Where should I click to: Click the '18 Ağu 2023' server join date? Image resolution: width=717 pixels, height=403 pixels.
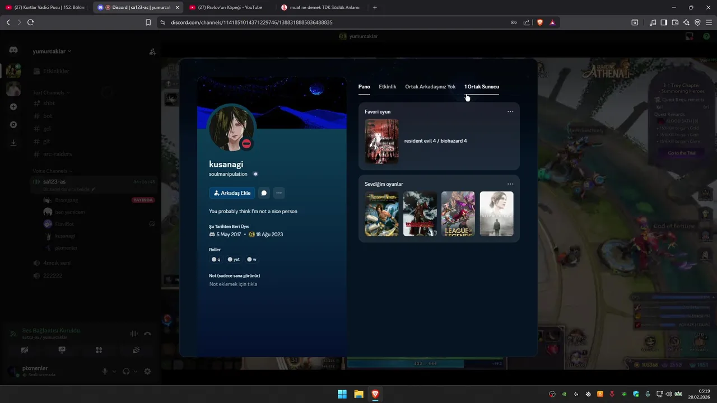click(269, 235)
